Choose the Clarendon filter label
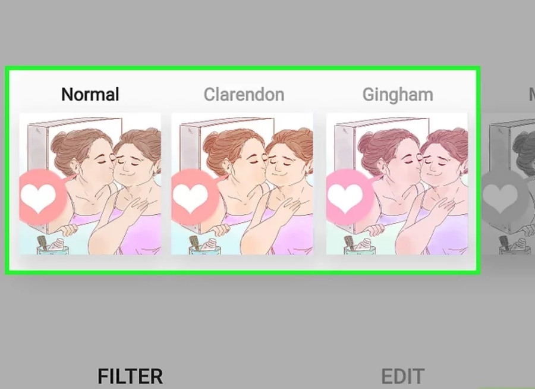This screenshot has height=389, width=535. click(244, 94)
